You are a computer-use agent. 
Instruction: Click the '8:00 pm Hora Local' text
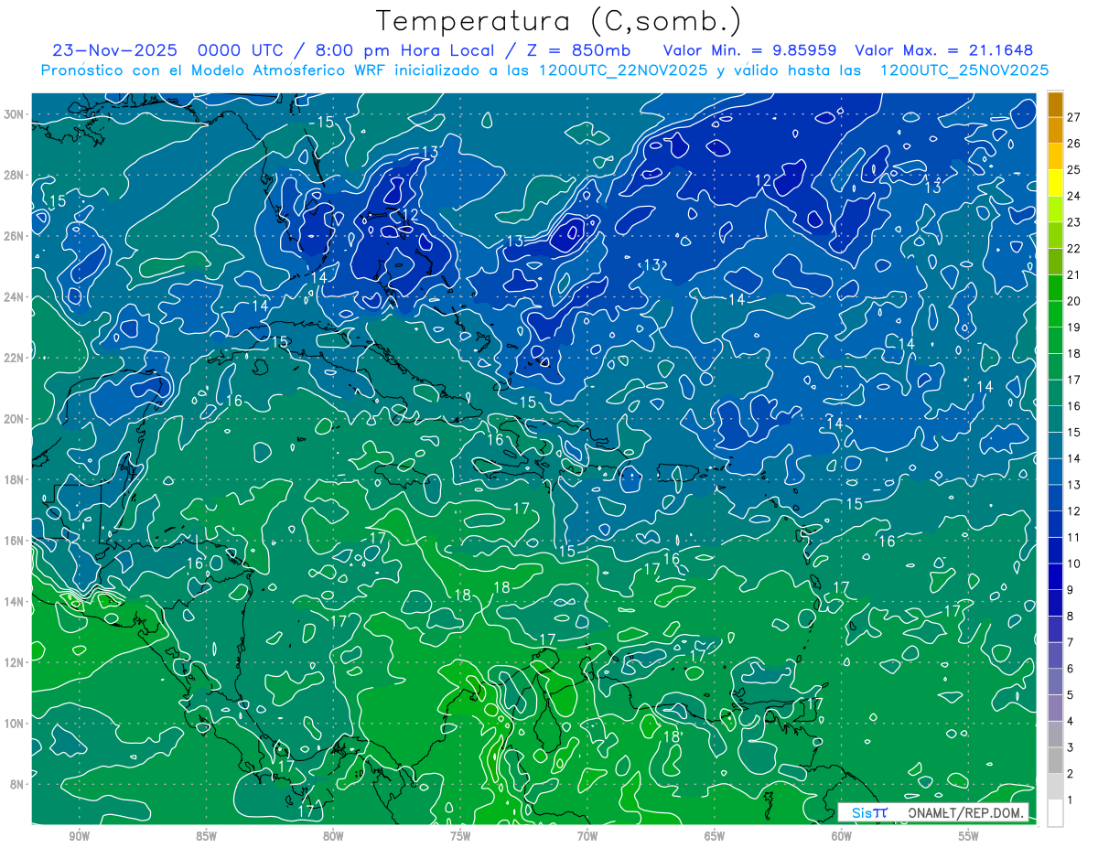(x=405, y=50)
